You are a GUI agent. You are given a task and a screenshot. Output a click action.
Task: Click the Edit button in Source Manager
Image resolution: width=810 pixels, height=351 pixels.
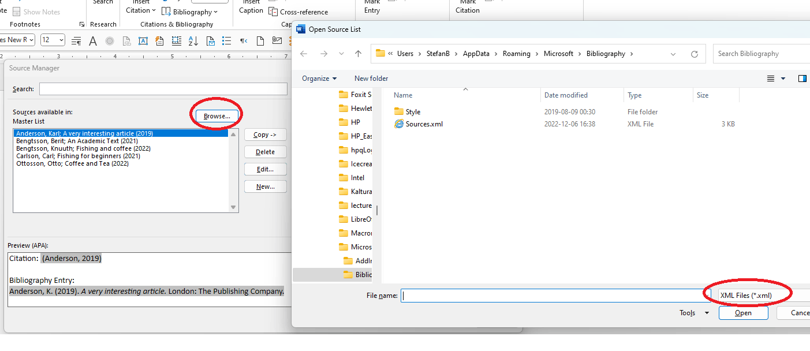pyautogui.click(x=266, y=169)
